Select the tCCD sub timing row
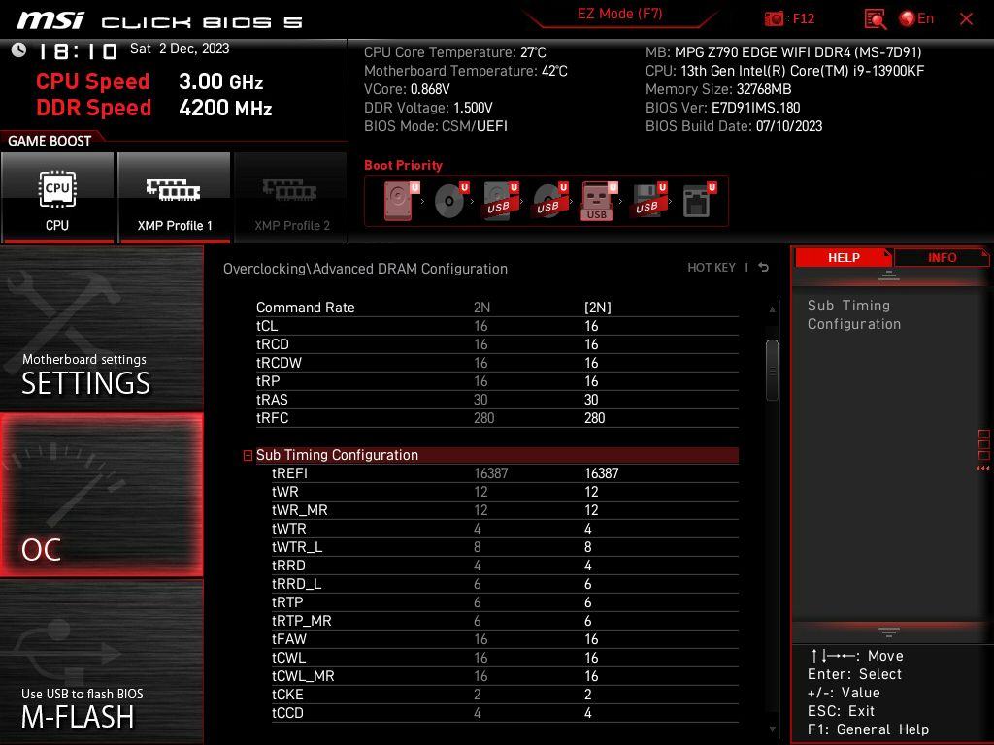Image resolution: width=994 pixels, height=745 pixels. tap(505, 713)
